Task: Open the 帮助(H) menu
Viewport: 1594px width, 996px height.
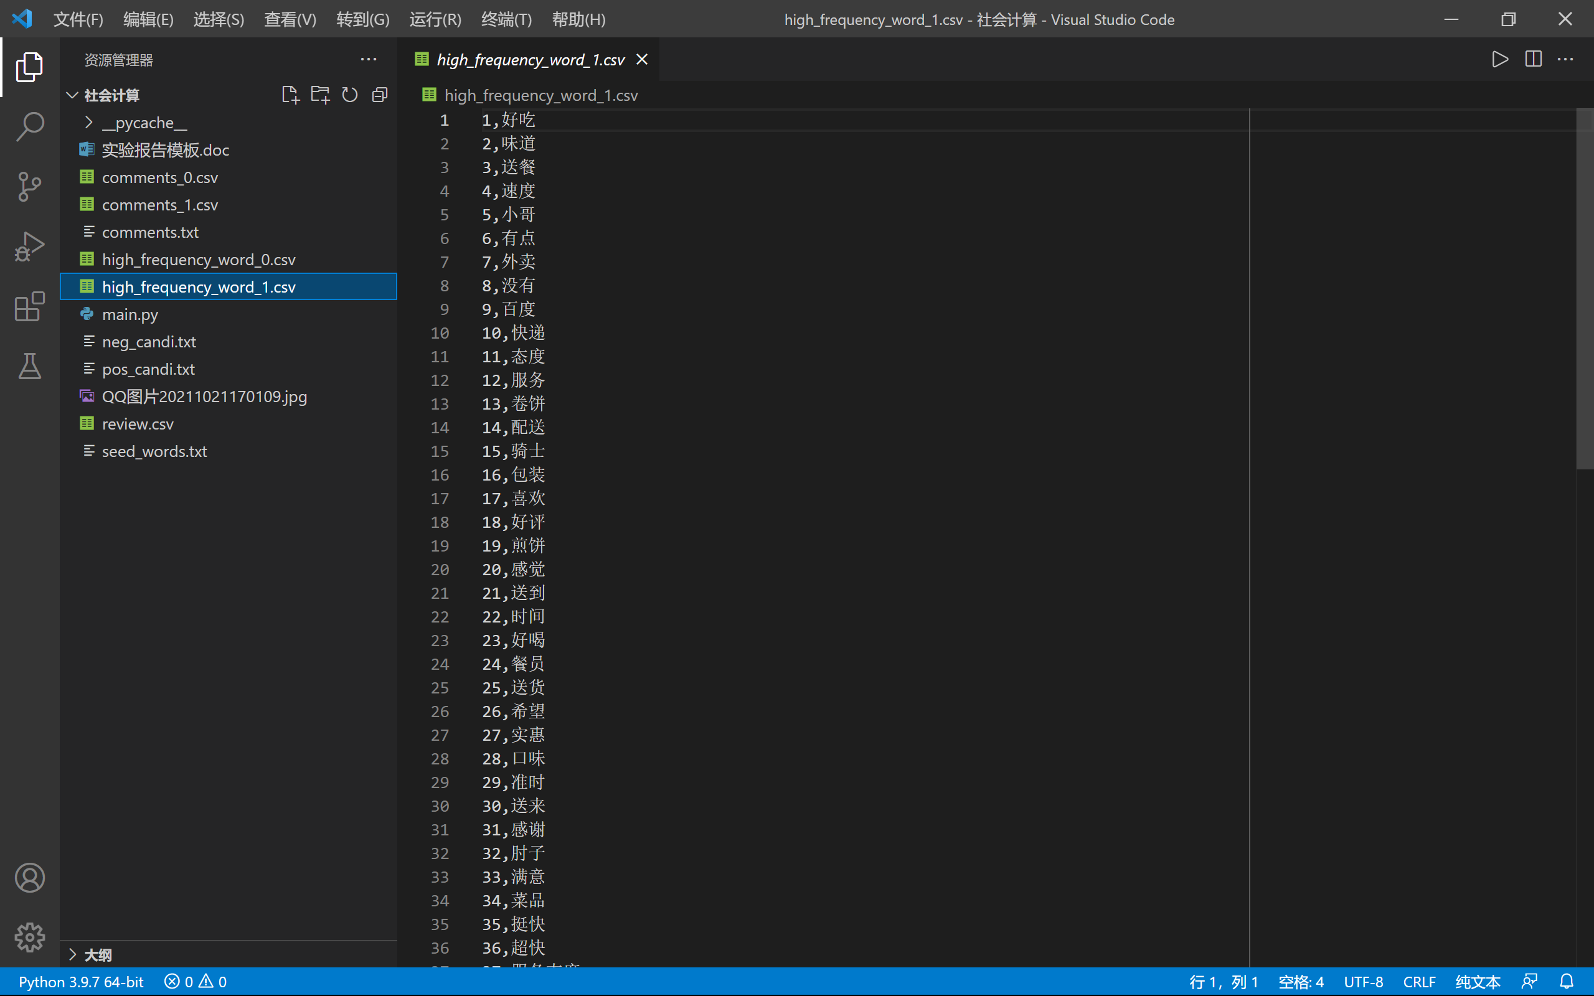Action: 578,20
